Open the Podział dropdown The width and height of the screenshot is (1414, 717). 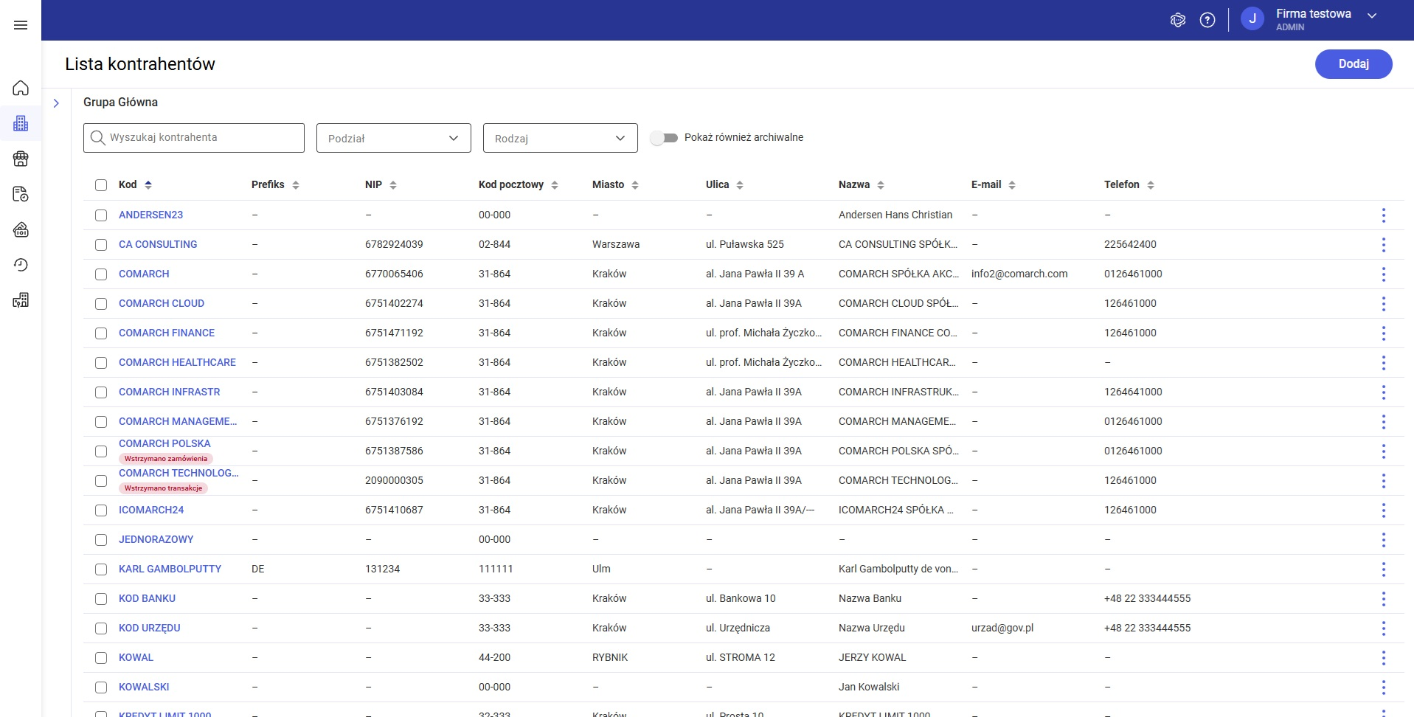(393, 138)
